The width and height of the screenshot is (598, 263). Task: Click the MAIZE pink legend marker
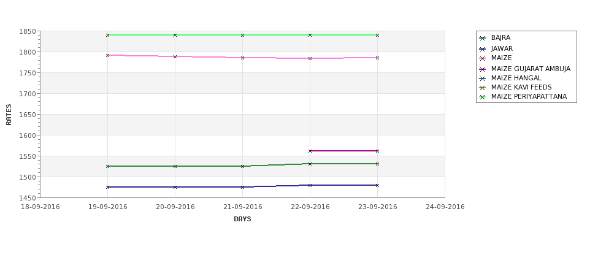tap(483, 58)
